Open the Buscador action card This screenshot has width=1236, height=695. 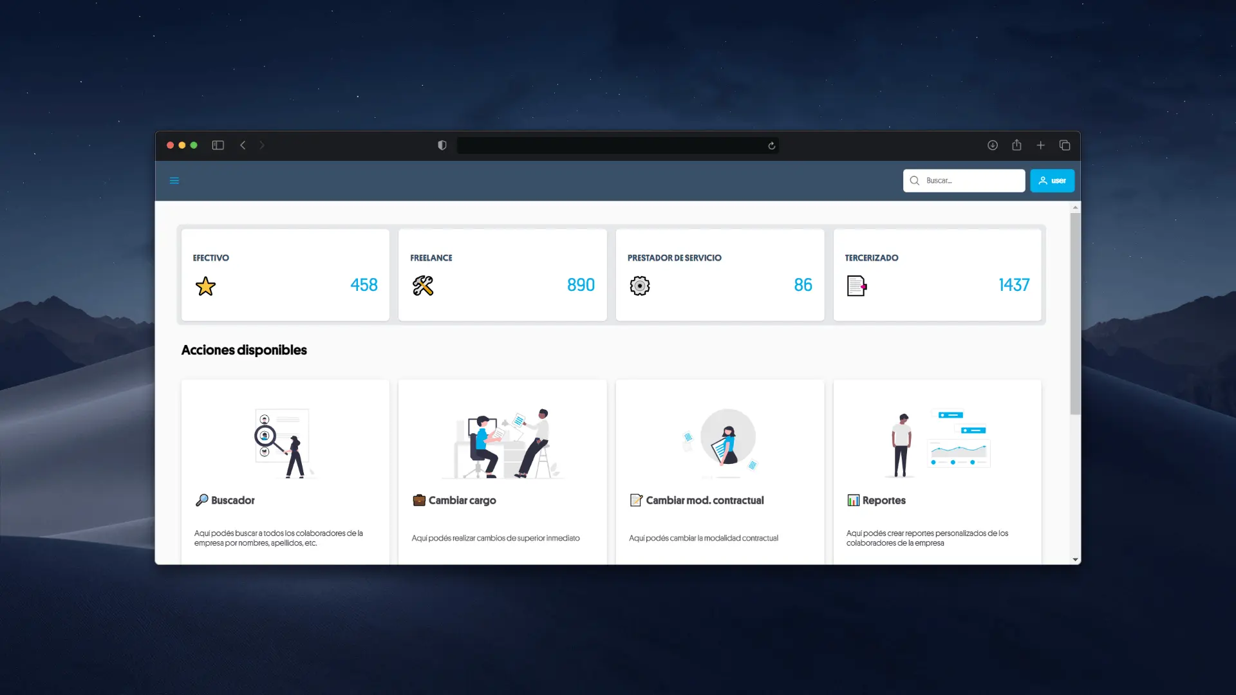tap(285, 473)
